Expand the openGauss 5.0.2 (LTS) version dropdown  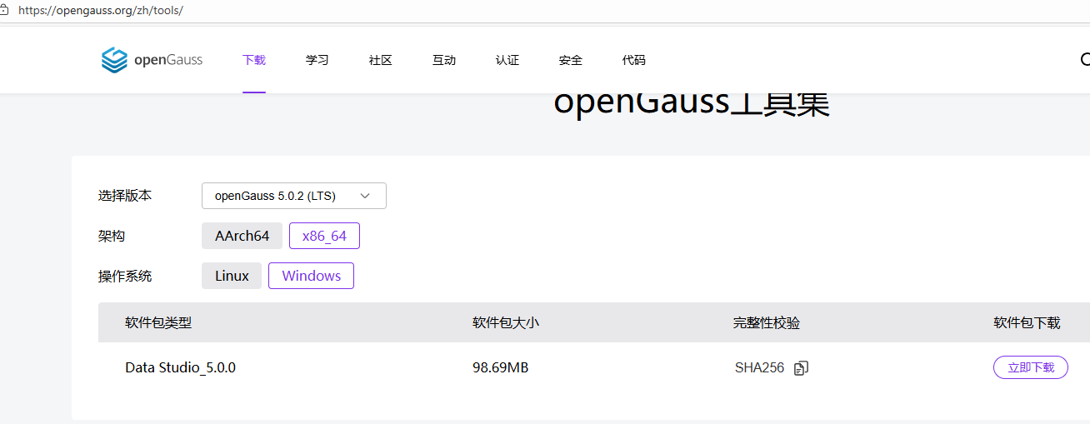[x=294, y=196]
